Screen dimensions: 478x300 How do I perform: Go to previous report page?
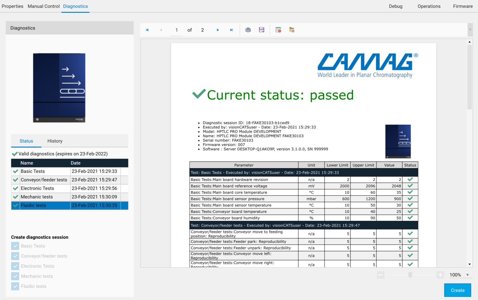click(x=161, y=30)
